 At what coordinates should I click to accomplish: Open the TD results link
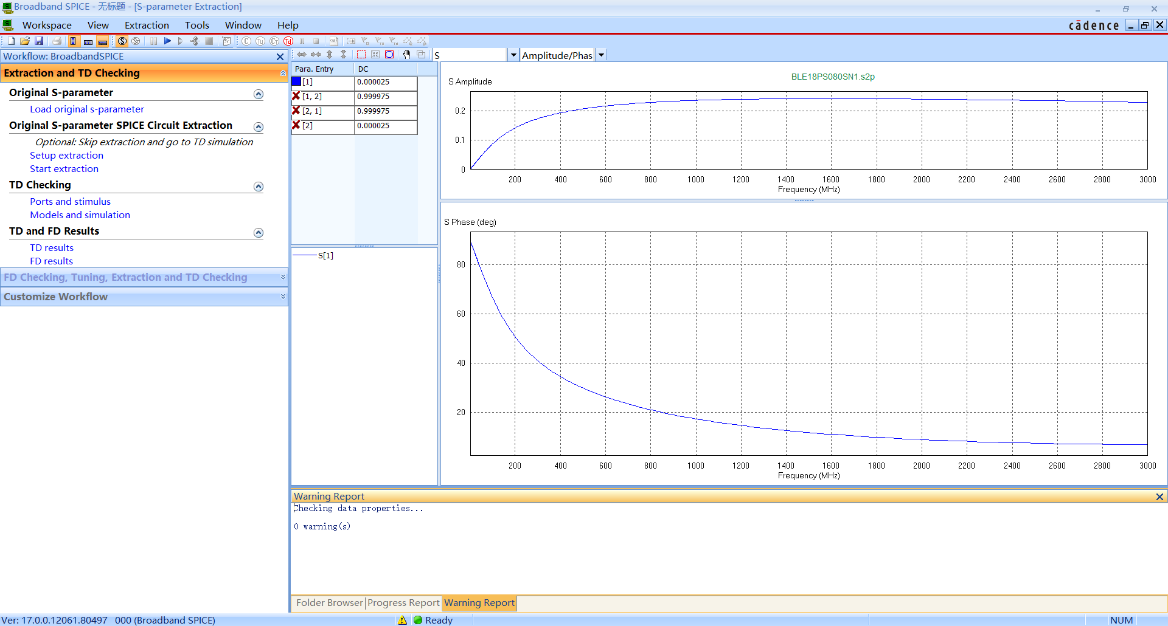[x=52, y=248]
